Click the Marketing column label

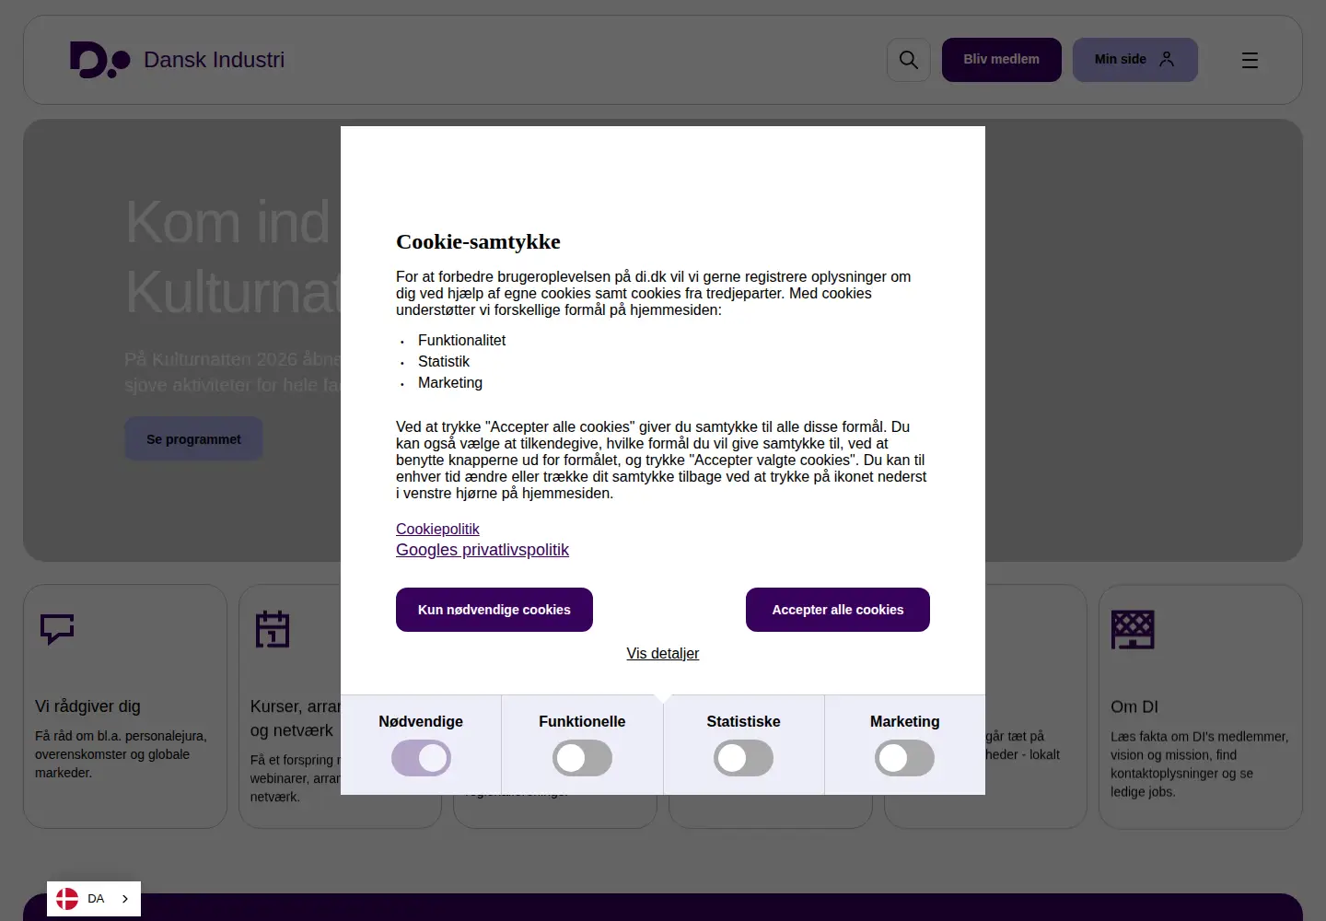(x=904, y=721)
